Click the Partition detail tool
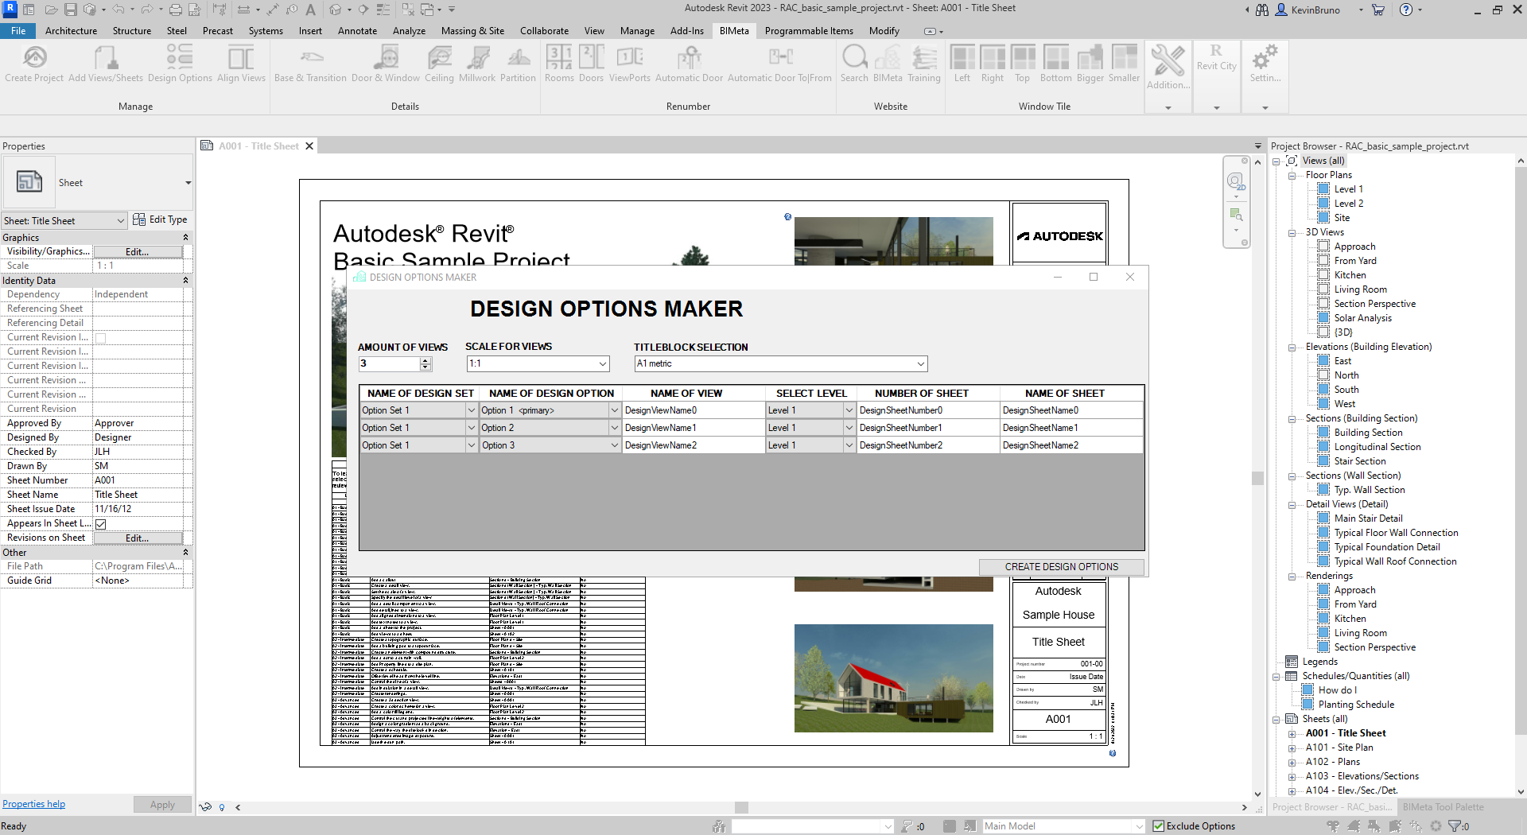Viewport: 1527px width, 835px height. [518, 64]
